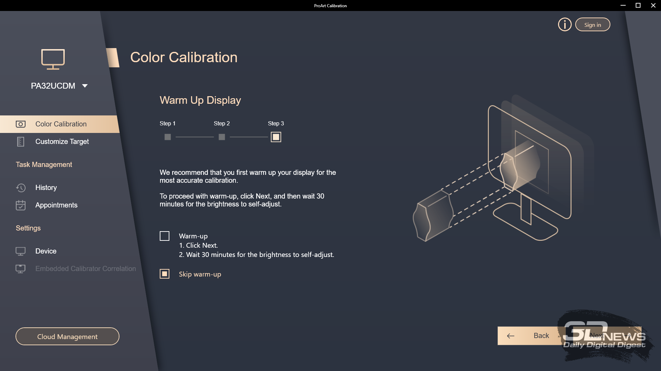Enable the Warm-up checkbox

coord(165,236)
